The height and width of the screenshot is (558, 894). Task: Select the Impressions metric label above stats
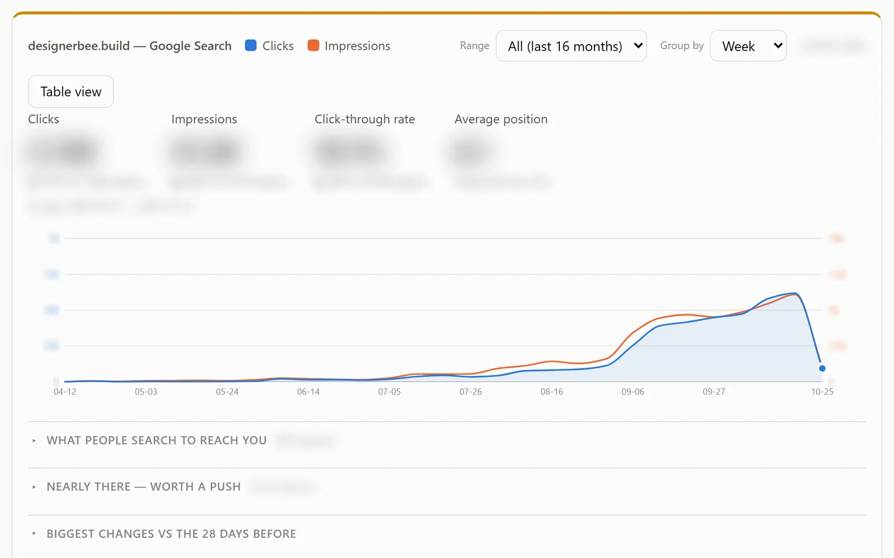click(x=204, y=119)
